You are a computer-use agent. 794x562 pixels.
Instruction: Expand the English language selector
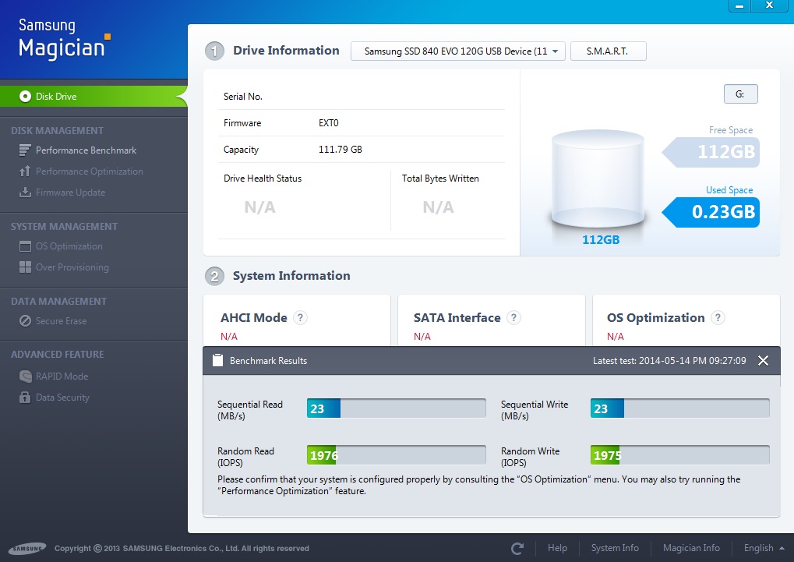764,548
